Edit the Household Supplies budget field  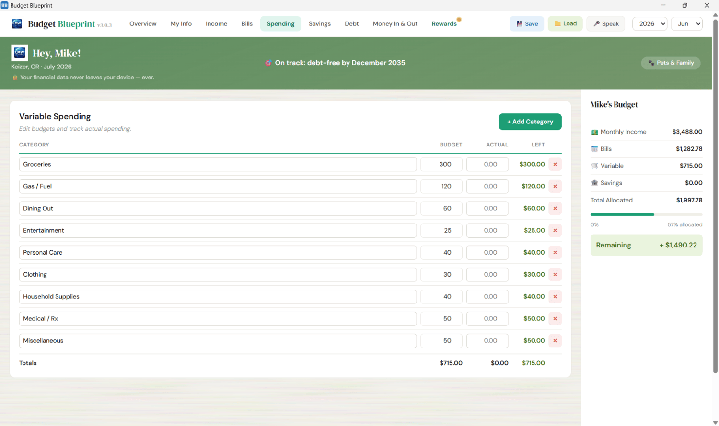click(441, 296)
